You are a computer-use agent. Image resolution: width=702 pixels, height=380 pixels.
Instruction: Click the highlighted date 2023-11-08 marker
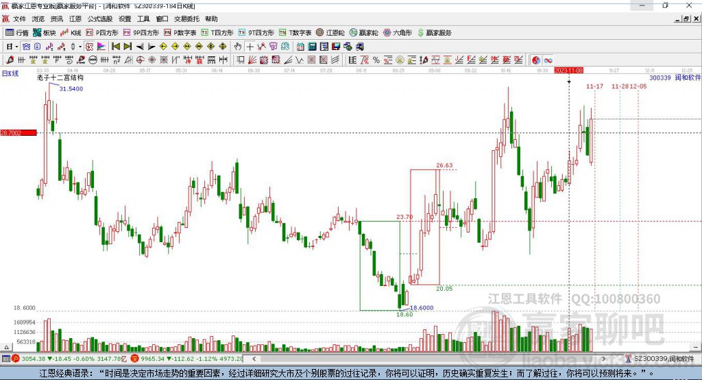pos(568,71)
